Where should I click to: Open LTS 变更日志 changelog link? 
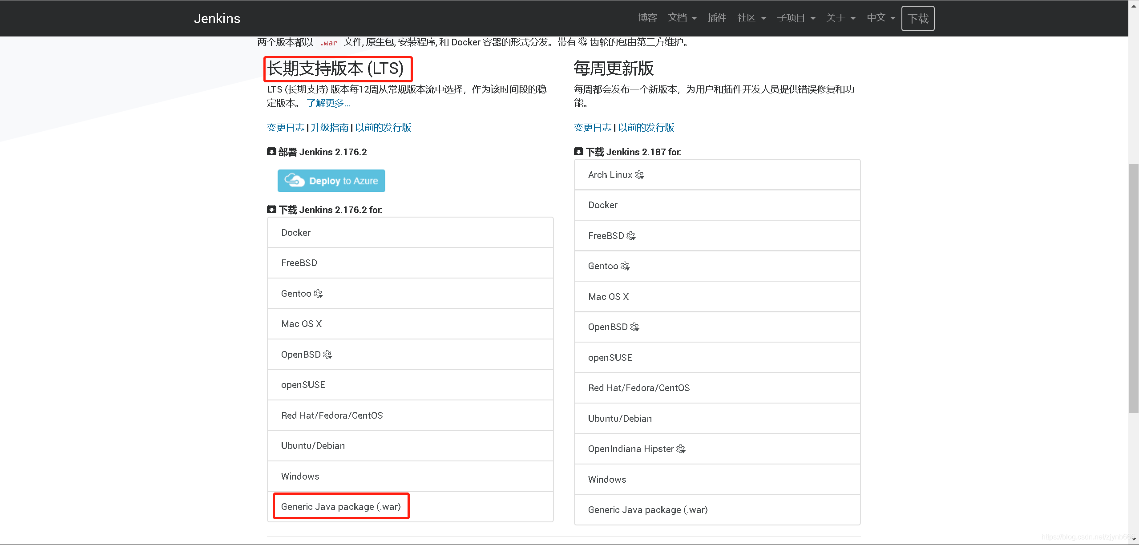click(x=285, y=128)
